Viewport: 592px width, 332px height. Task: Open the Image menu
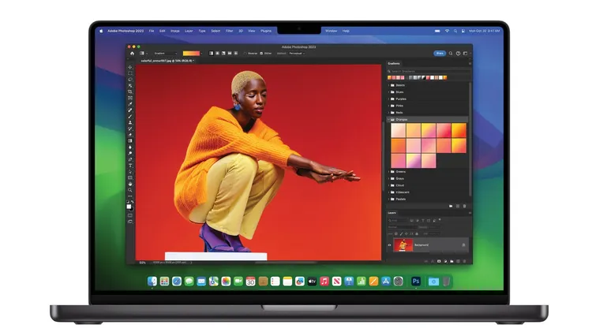pyautogui.click(x=174, y=31)
